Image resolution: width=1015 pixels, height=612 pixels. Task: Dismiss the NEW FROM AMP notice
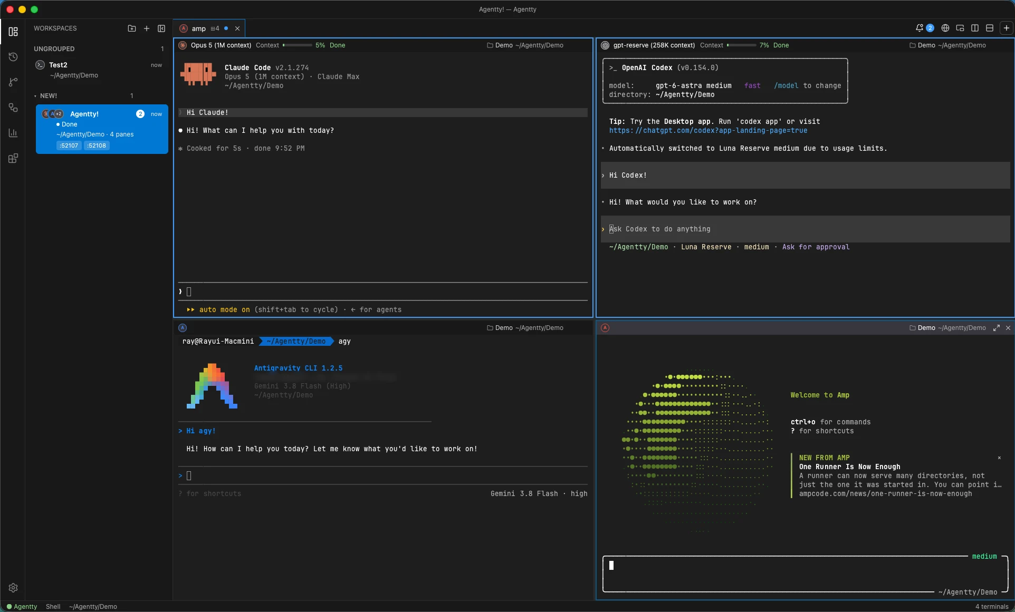999,458
